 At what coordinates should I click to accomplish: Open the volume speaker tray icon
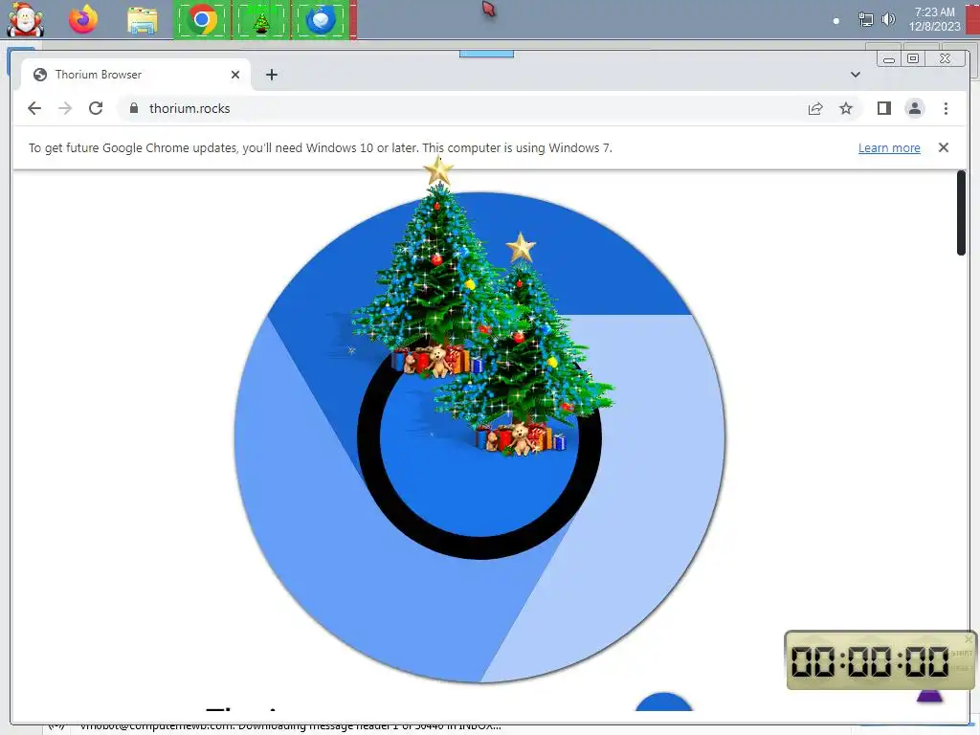[888, 20]
